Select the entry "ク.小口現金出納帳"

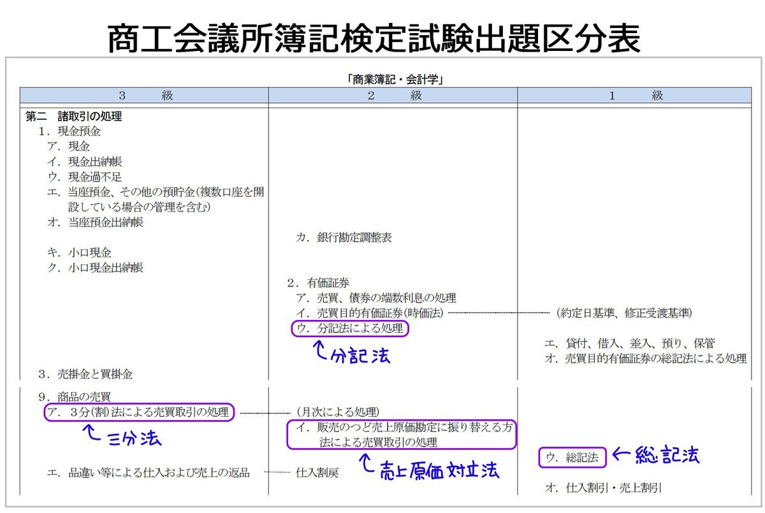[x=95, y=268]
